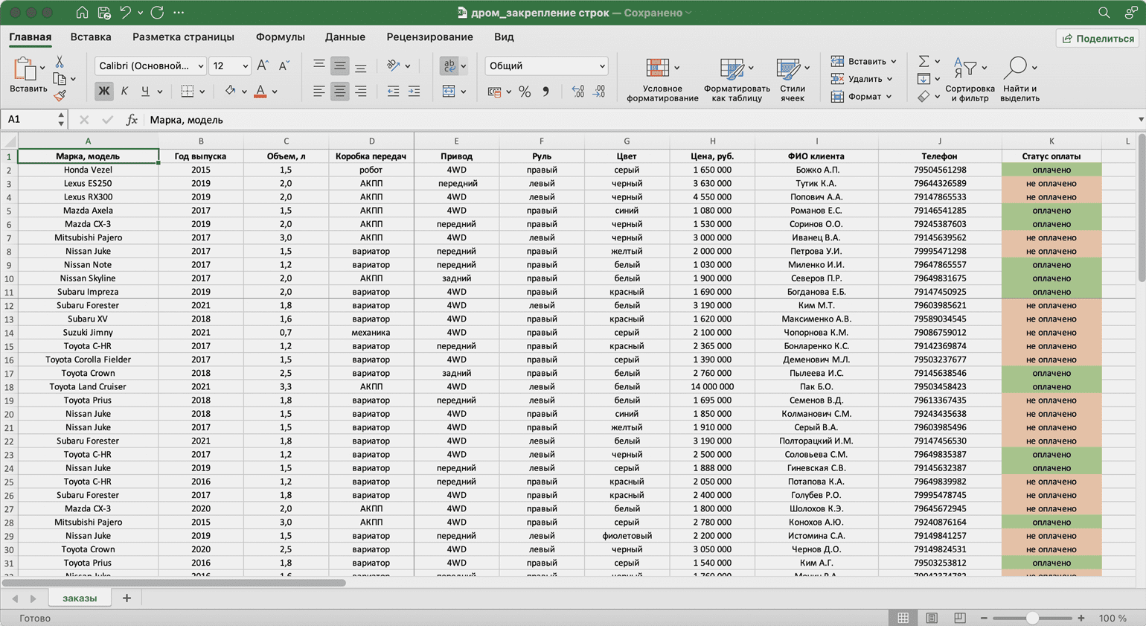The image size is (1146, 626).
Task: Align text to top
Action: [x=318, y=66]
